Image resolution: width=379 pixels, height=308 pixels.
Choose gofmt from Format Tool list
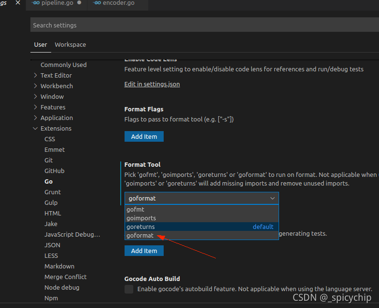pyautogui.click(x=202, y=209)
